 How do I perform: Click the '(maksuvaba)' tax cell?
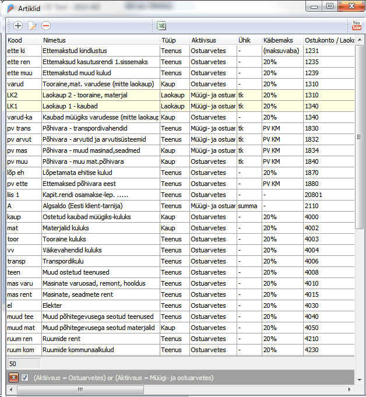[x=283, y=51]
